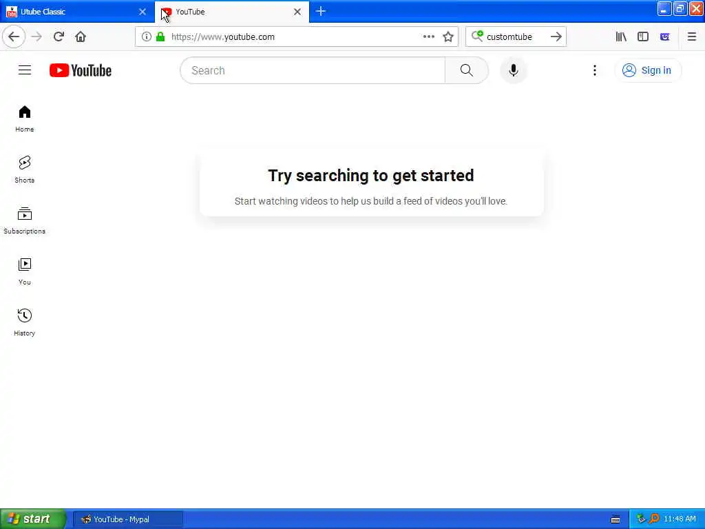Open YouTube settings three-dot menu

click(x=594, y=70)
